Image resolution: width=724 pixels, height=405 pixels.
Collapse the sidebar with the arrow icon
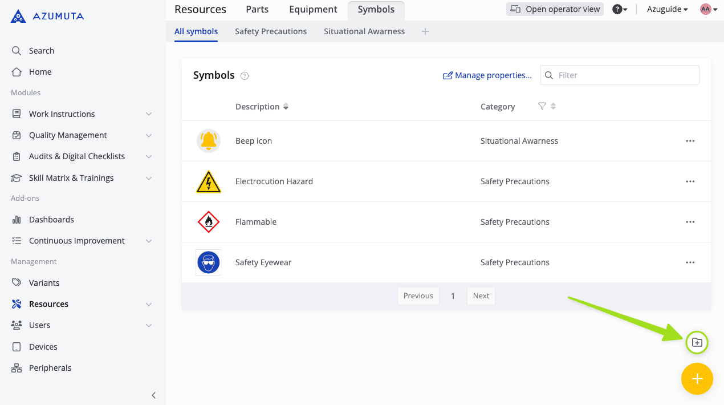(x=153, y=395)
